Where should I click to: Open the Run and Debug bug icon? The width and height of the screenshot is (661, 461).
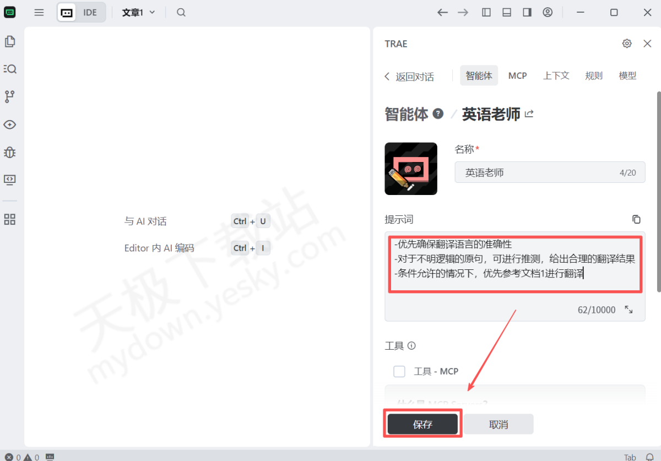[10, 152]
